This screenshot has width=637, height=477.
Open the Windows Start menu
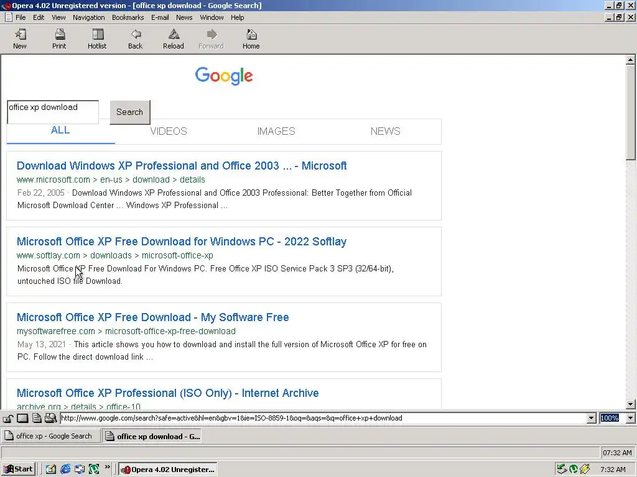tap(18, 470)
